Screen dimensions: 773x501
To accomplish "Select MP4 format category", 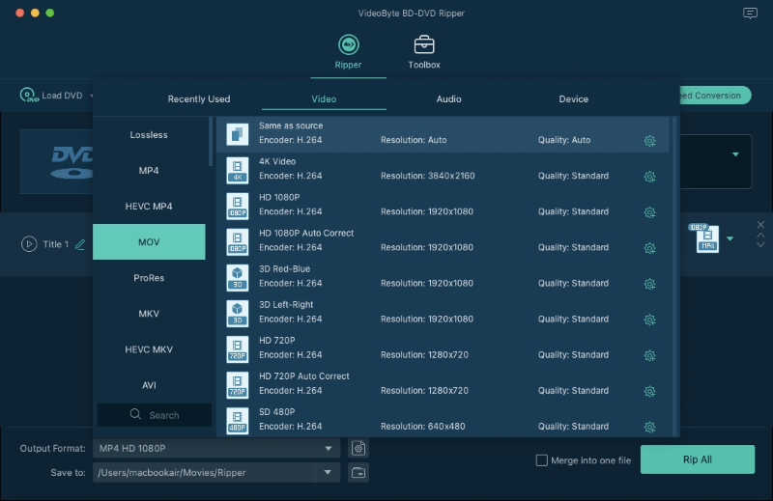I will pyautogui.click(x=149, y=171).
